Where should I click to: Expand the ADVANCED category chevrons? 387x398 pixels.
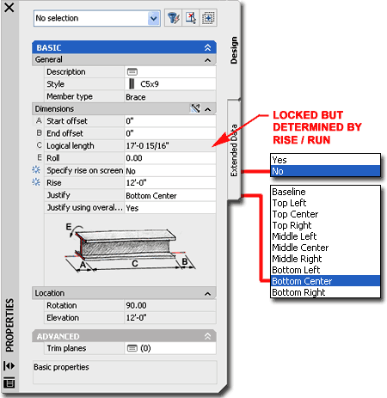(x=207, y=336)
